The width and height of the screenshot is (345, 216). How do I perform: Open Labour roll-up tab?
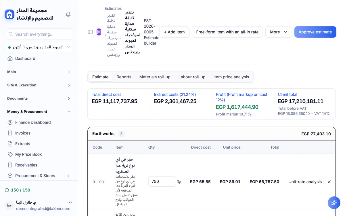[x=192, y=77]
